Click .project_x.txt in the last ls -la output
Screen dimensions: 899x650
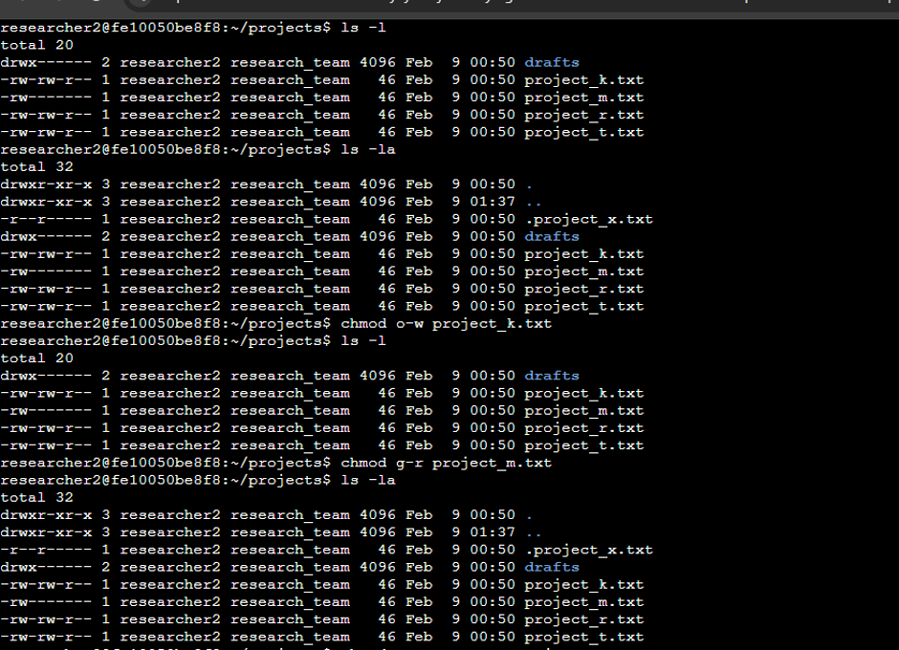click(x=588, y=550)
